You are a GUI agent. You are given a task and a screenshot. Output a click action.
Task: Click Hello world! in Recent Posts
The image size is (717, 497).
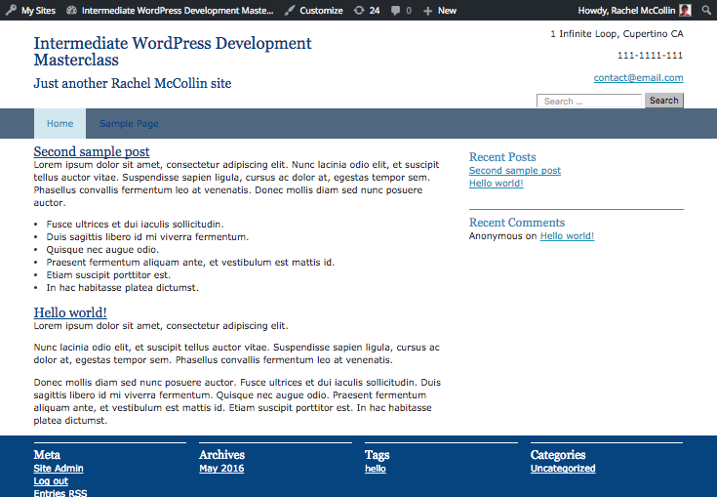pyautogui.click(x=497, y=183)
